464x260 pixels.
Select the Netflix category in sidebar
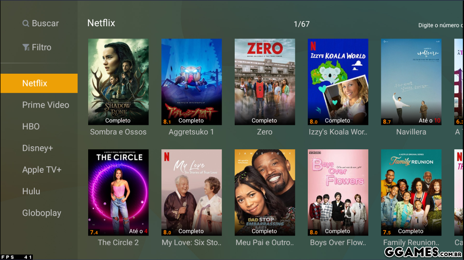pyautogui.click(x=39, y=83)
